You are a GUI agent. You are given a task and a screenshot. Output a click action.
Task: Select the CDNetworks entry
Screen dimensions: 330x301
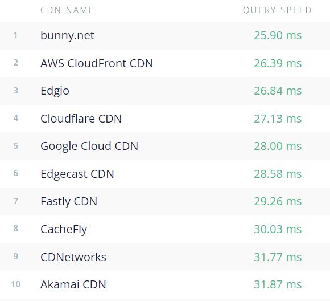(x=73, y=257)
